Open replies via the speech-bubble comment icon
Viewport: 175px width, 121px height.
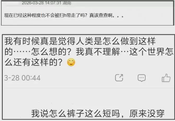pyautogui.click(x=142, y=78)
